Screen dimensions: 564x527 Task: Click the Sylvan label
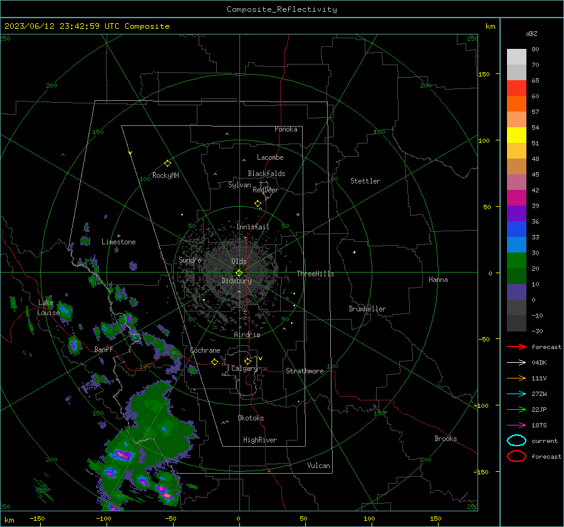239,185
